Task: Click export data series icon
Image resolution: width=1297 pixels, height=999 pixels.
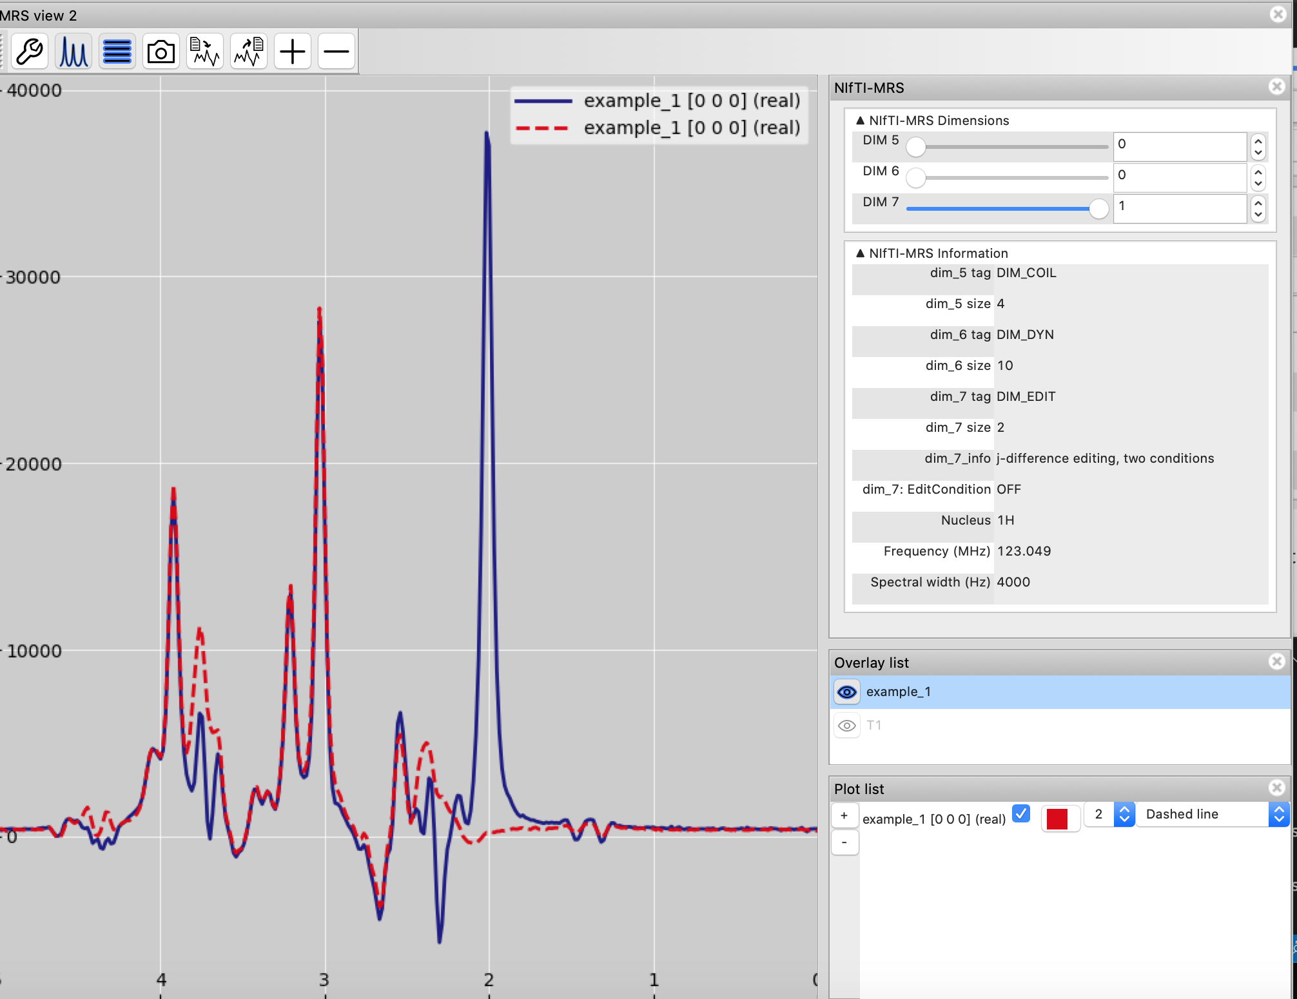Action: click(x=249, y=52)
